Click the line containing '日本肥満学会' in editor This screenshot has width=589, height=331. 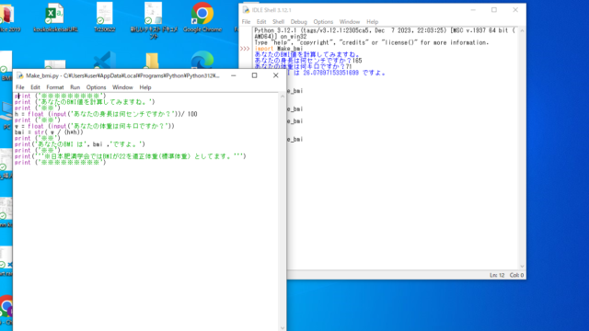tap(131, 156)
